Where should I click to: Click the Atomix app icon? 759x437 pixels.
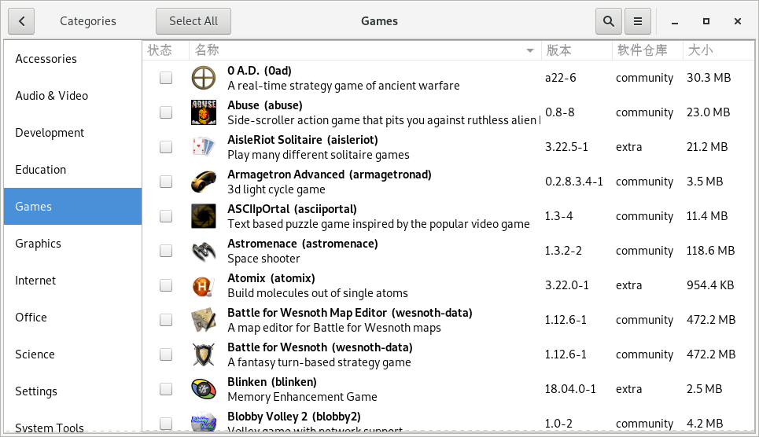pyautogui.click(x=204, y=285)
